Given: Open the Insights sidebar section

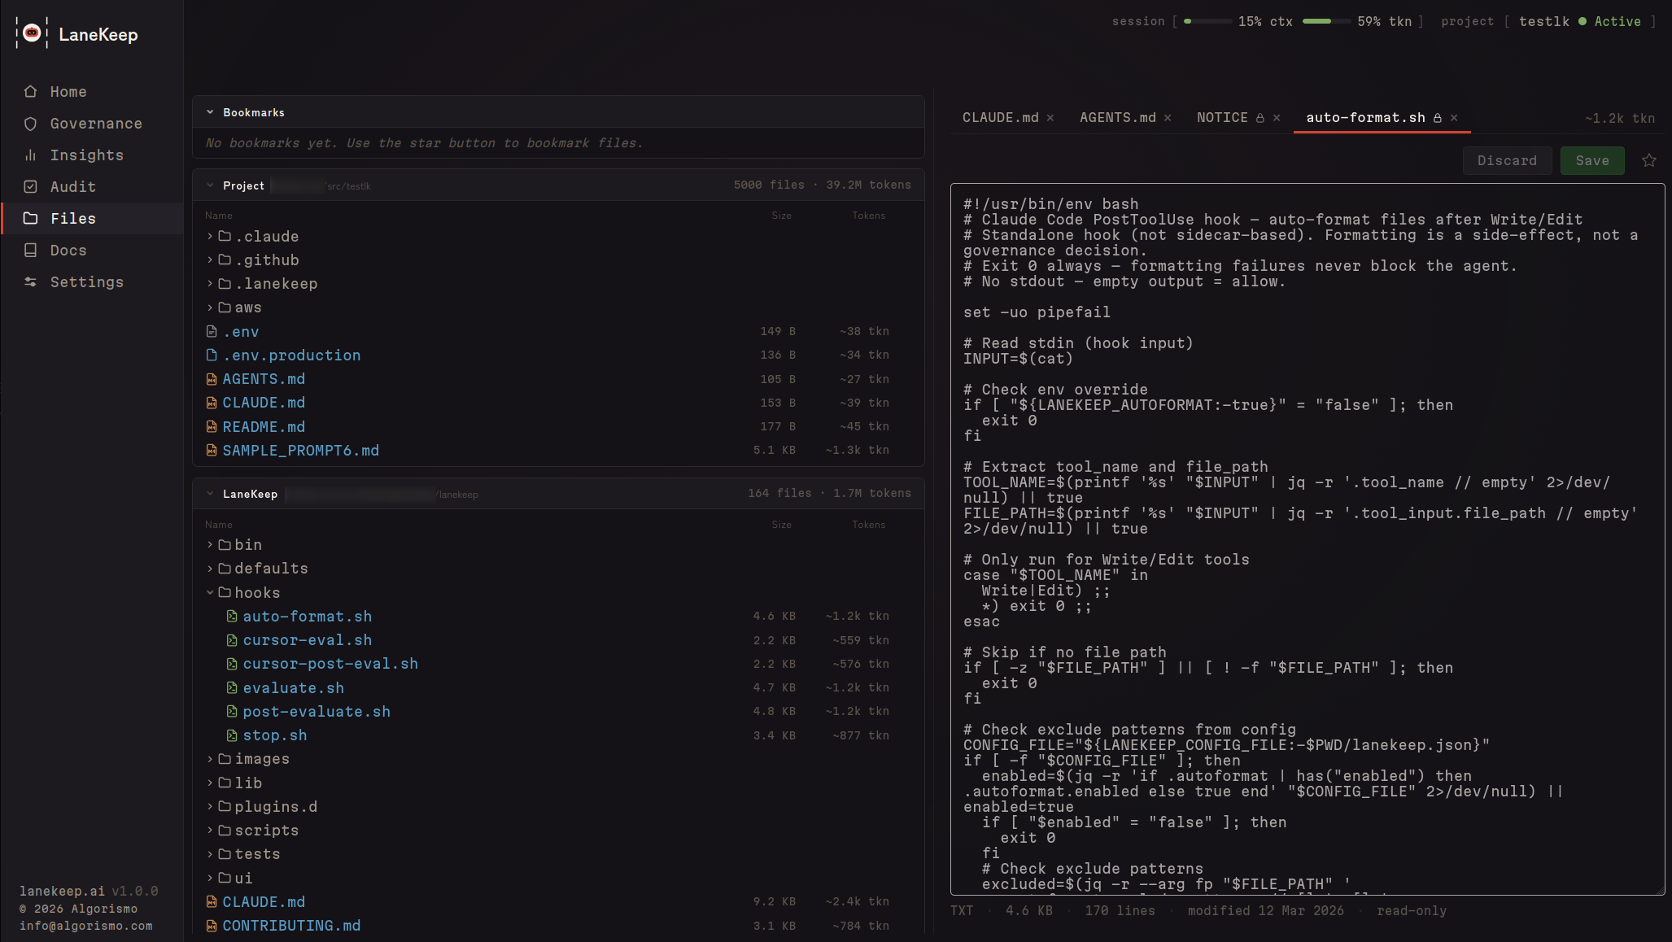Looking at the screenshot, I should pyautogui.click(x=30, y=155).
